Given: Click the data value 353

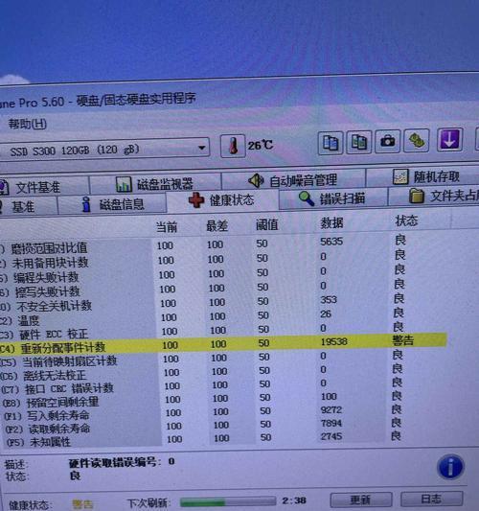Looking at the screenshot, I should (x=329, y=300).
